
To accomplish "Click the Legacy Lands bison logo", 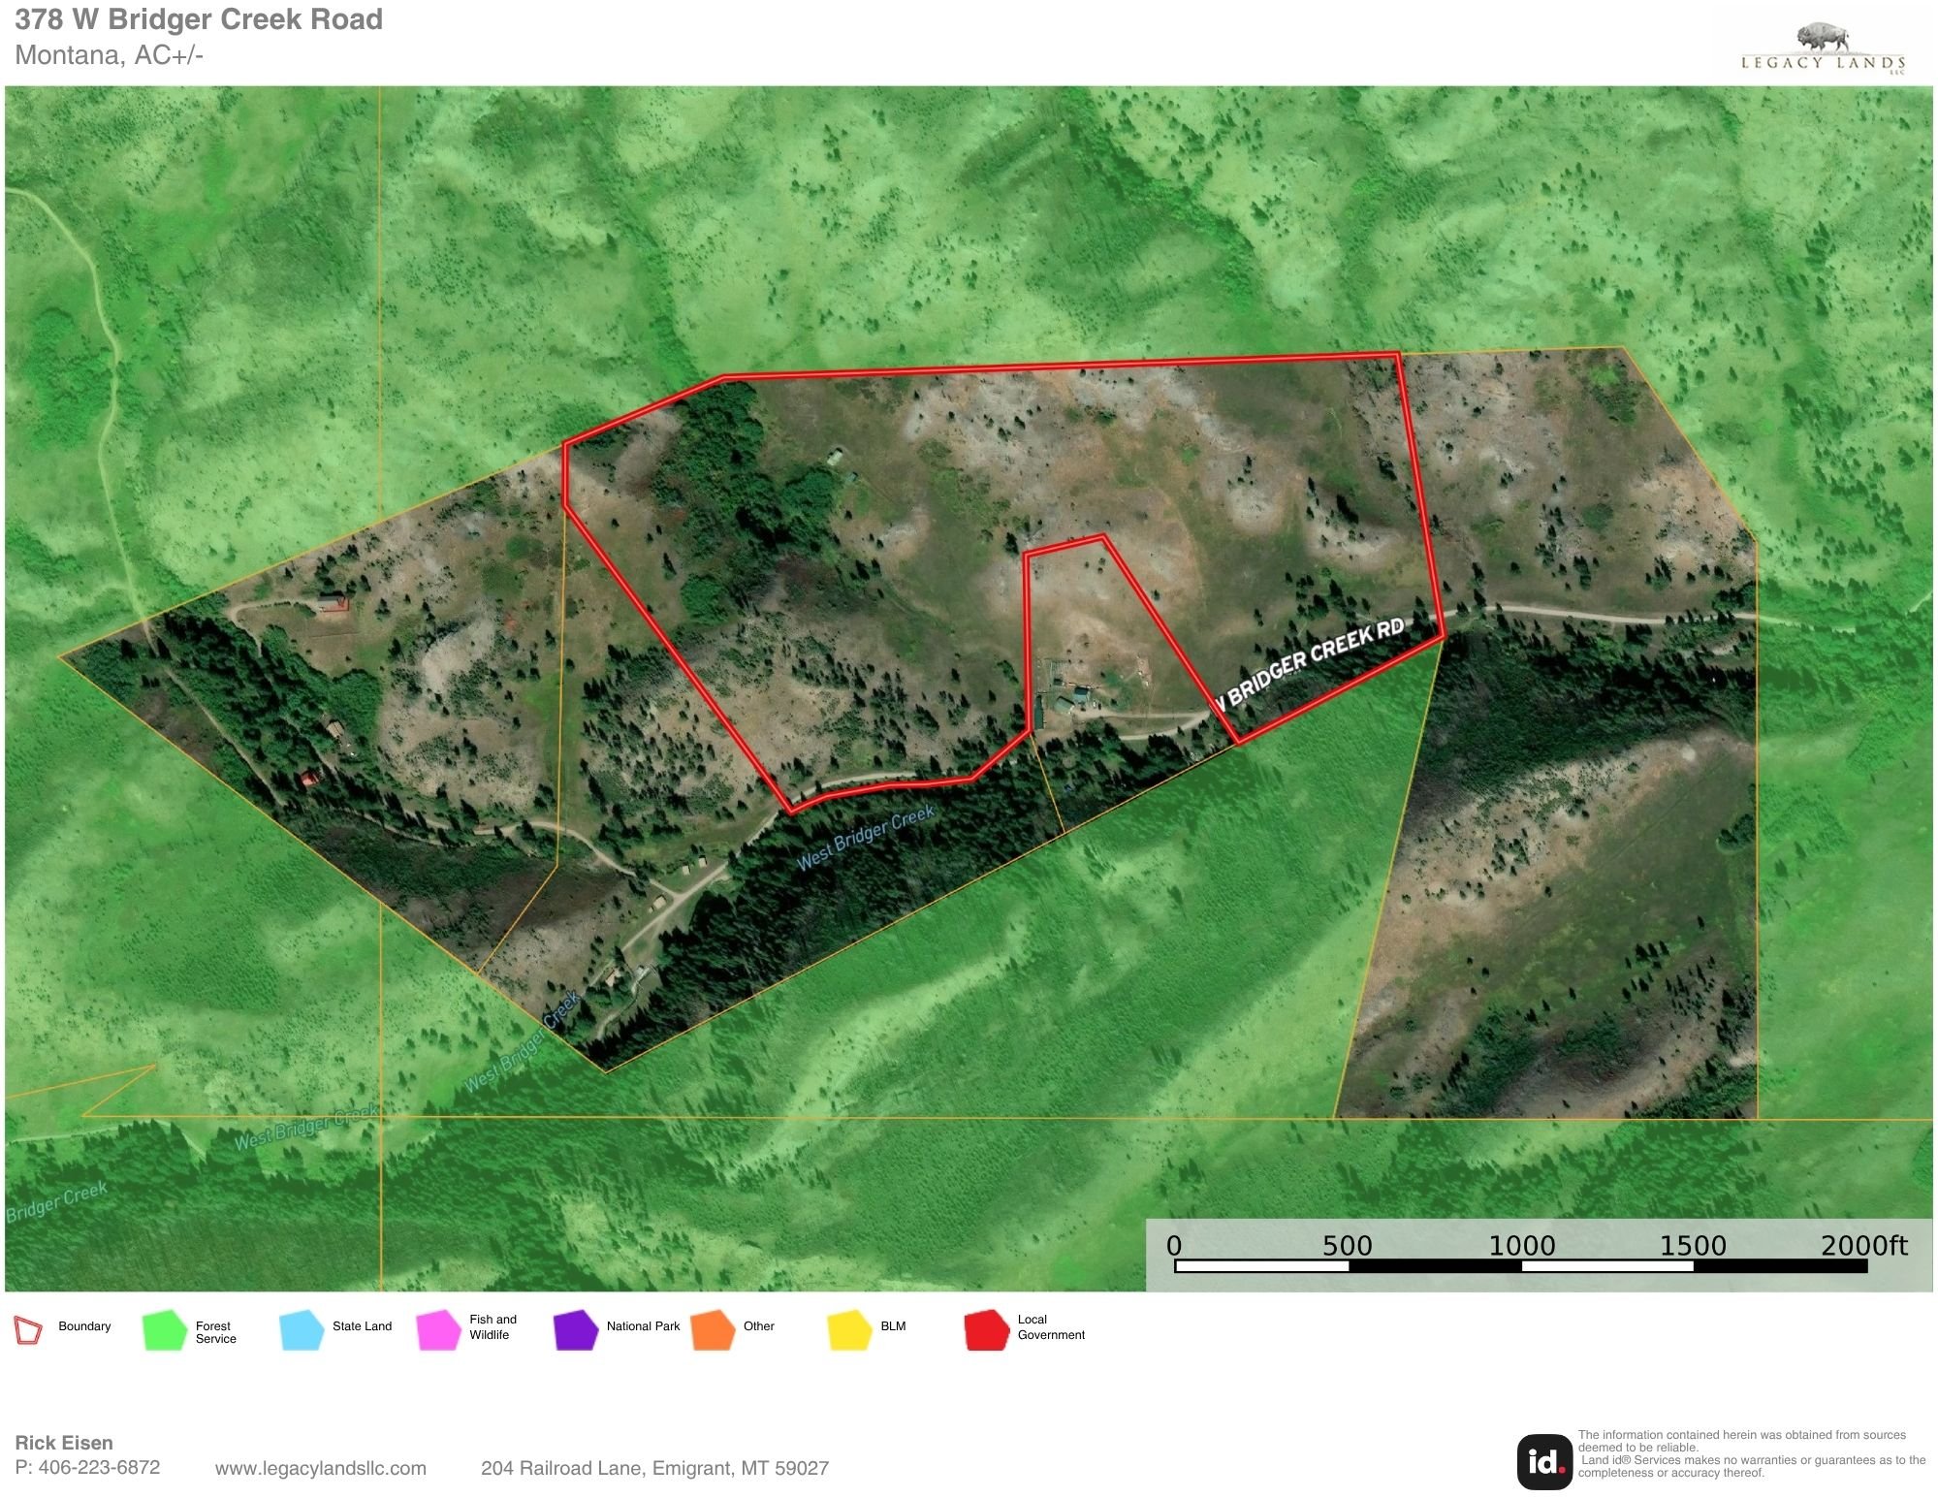I will pos(1823,49).
